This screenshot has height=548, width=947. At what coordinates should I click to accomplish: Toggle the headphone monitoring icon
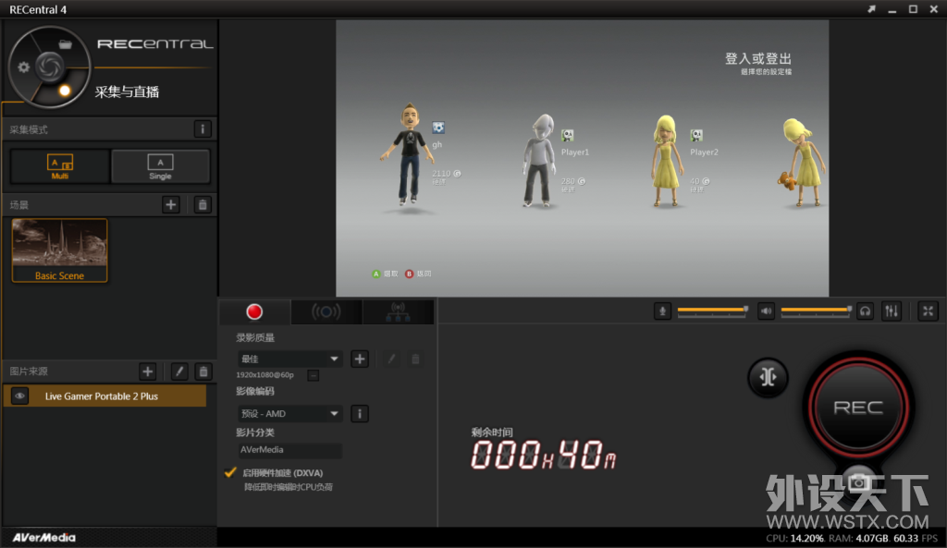pos(866,311)
